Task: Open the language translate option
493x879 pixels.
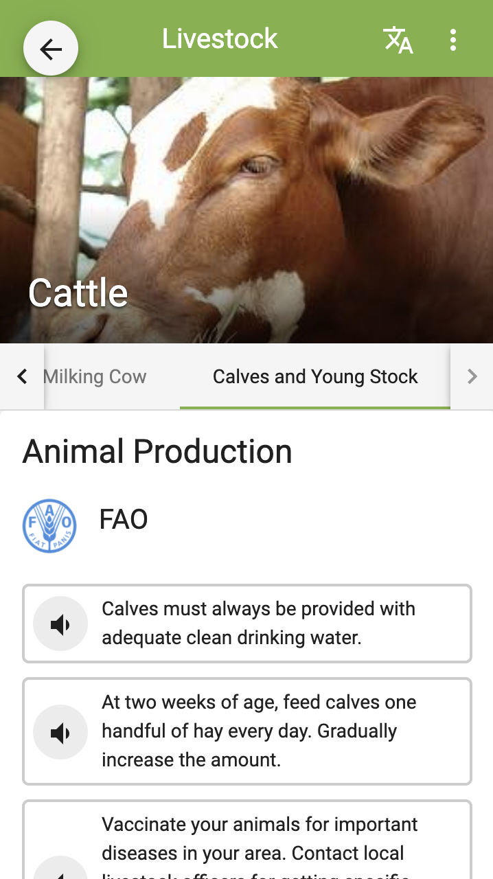Action: 398,40
